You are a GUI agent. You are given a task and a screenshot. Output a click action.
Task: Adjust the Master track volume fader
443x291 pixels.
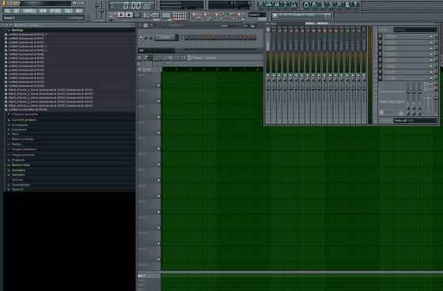tap(268, 89)
